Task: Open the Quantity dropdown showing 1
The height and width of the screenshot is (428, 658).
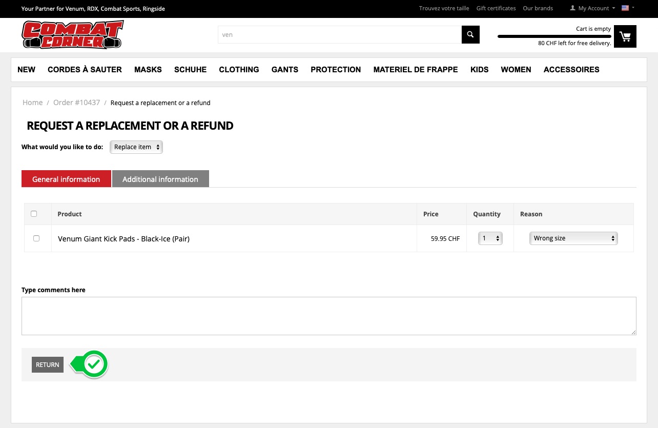Action: coord(490,238)
